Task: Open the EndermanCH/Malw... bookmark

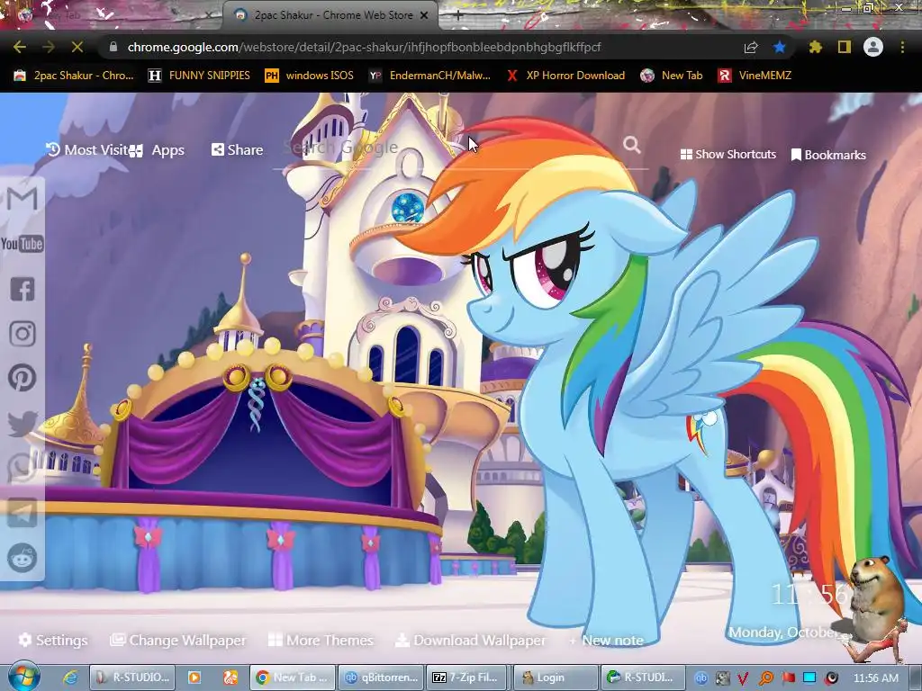Action: point(429,76)
